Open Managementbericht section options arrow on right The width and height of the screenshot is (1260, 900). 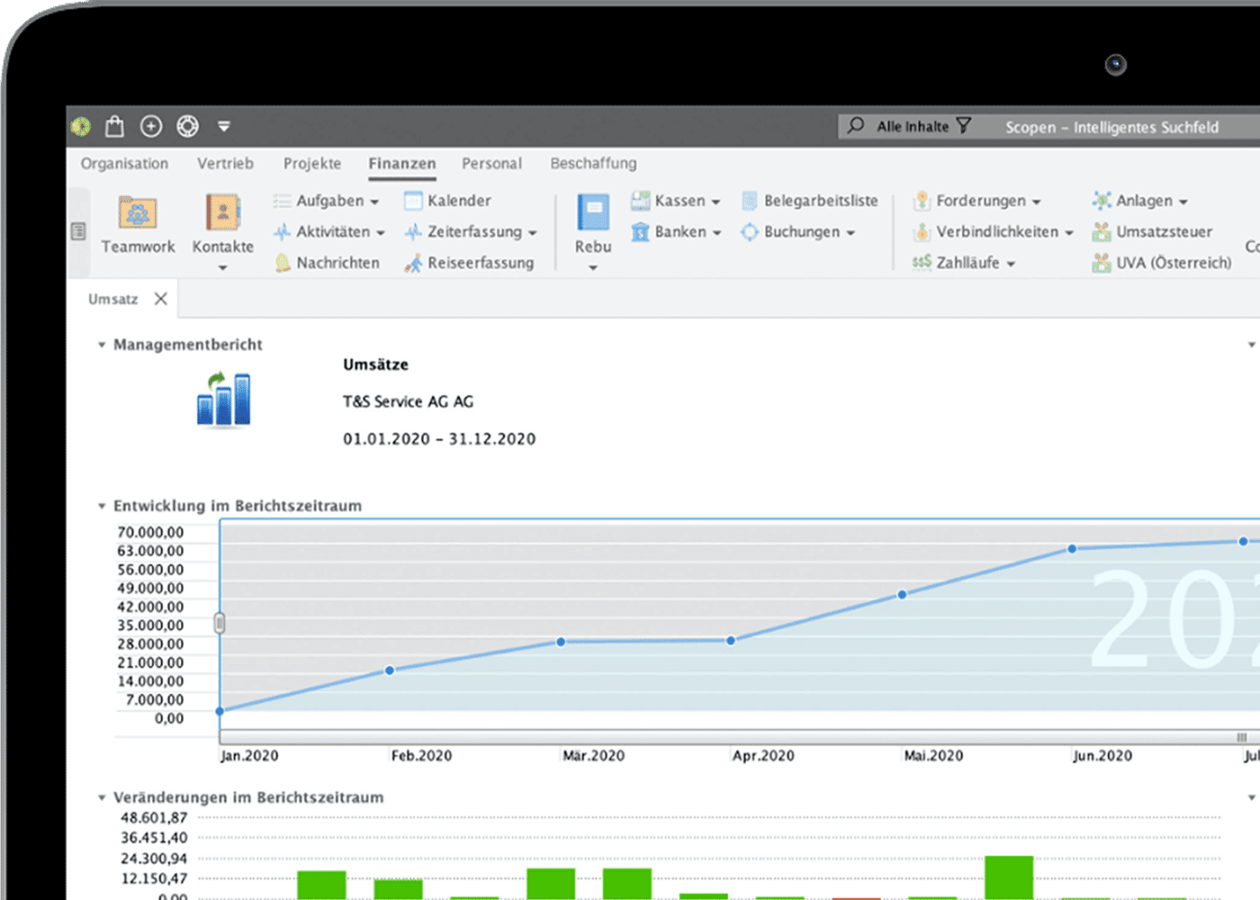(x=1251, y=345)
